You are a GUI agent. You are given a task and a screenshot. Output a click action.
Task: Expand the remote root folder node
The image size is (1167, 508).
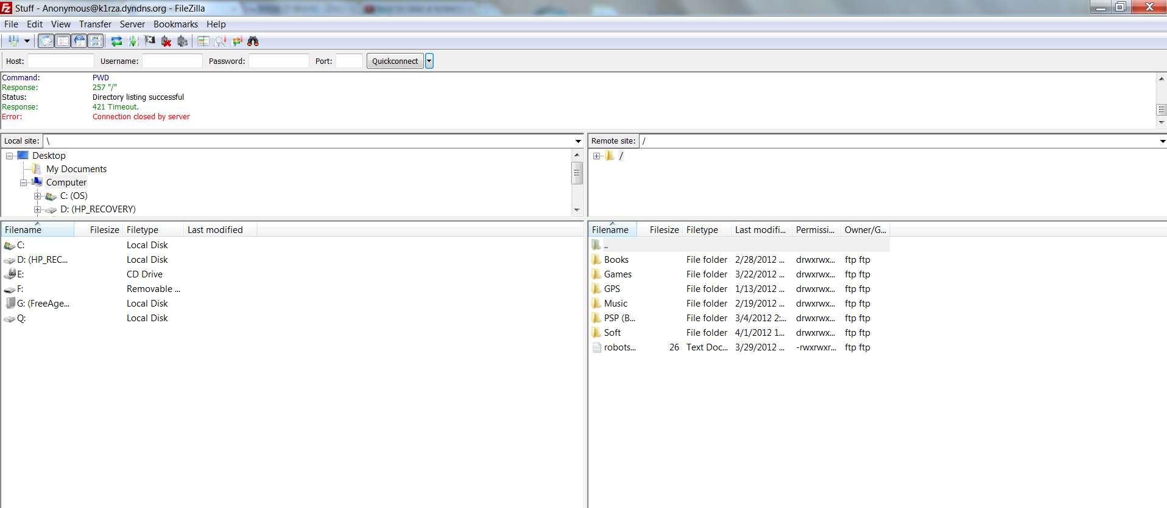click(x=597, y=156)
